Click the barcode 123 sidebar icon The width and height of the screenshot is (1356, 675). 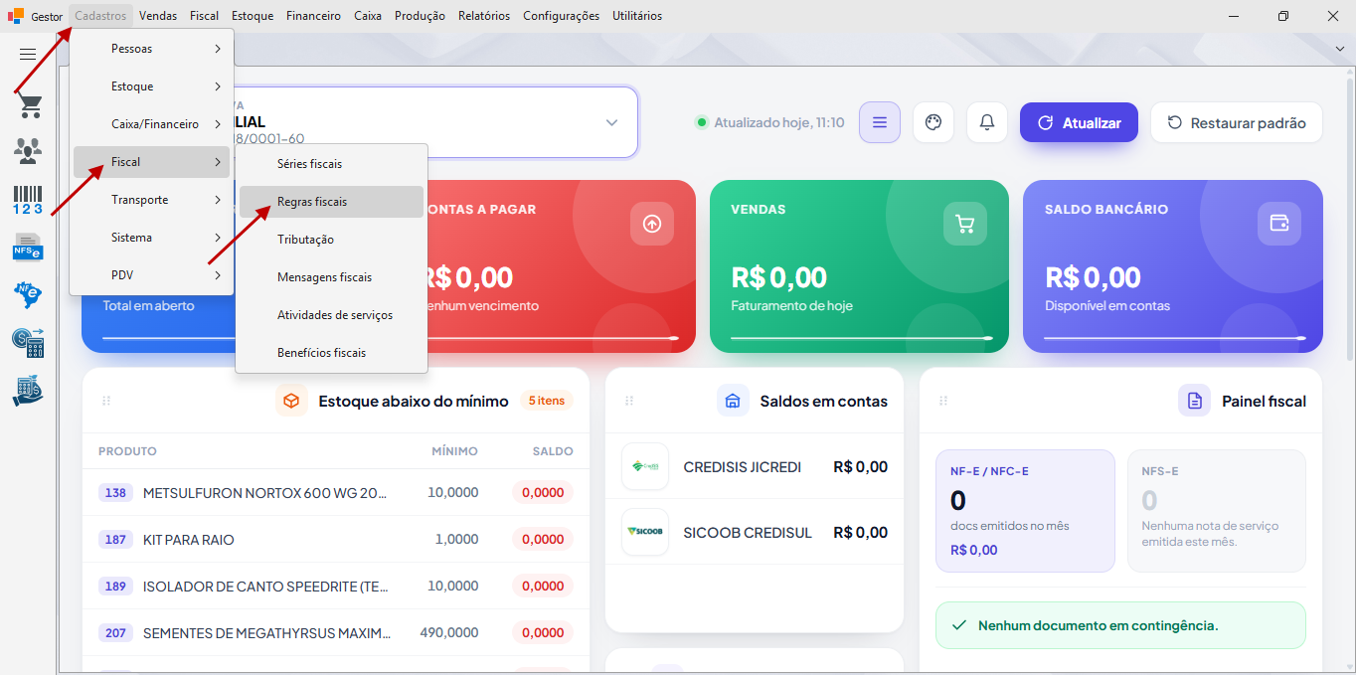click(28, 199)
